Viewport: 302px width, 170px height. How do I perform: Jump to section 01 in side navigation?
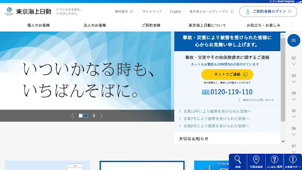[294, 41]
